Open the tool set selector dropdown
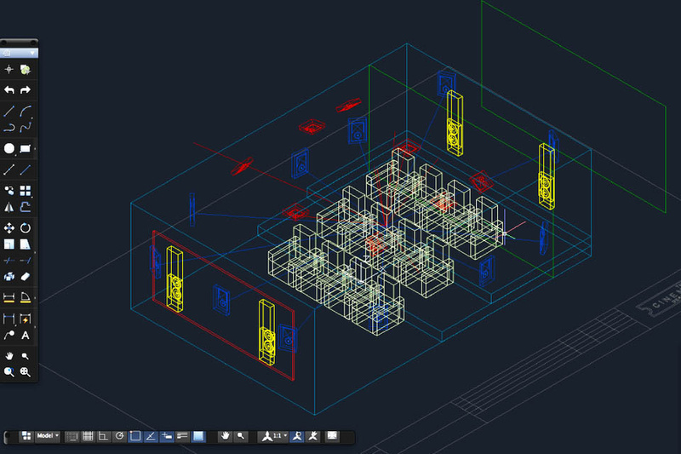Image resolution: width=681 pixels, height=454 pixels. [x=19, y=53]
